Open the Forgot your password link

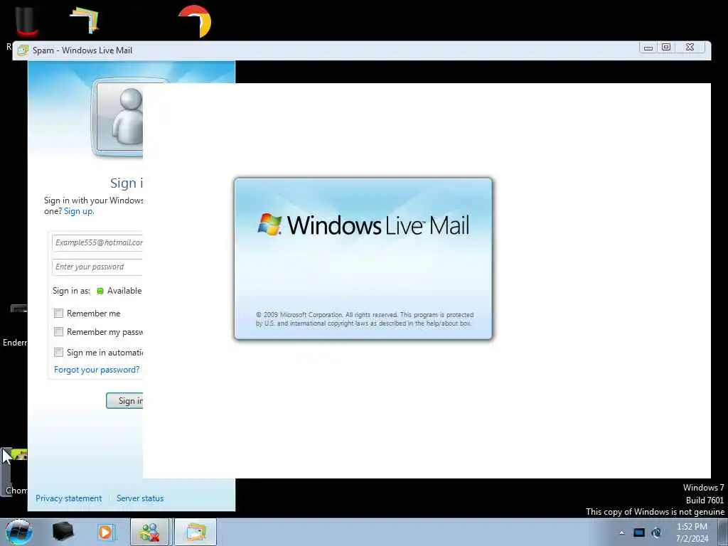coord(97,370)
